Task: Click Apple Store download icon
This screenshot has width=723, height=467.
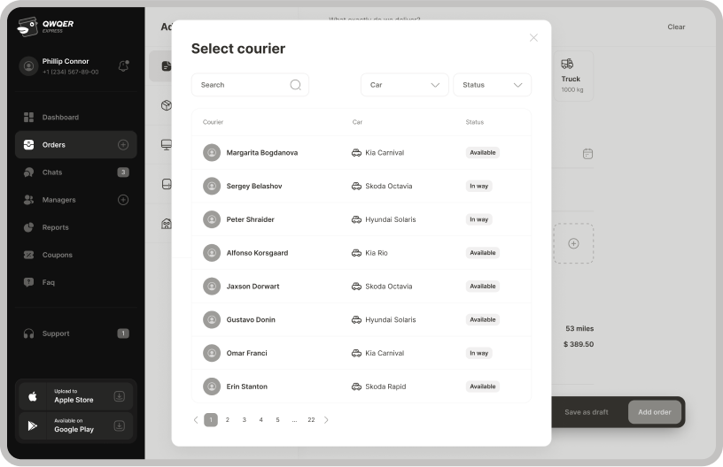Action: tap(119, 396)
